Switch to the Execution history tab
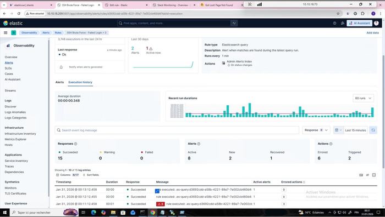 coord(80,82)
